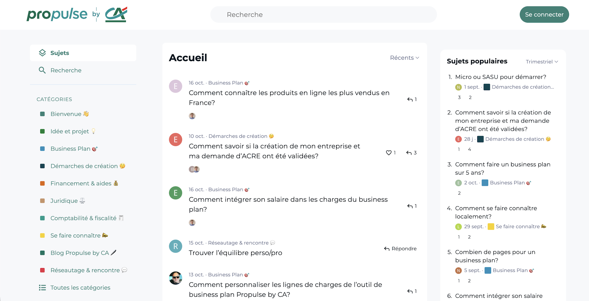Click the reply arrow next to Répondre
This screenshot has width=589, height=301.
387,248
